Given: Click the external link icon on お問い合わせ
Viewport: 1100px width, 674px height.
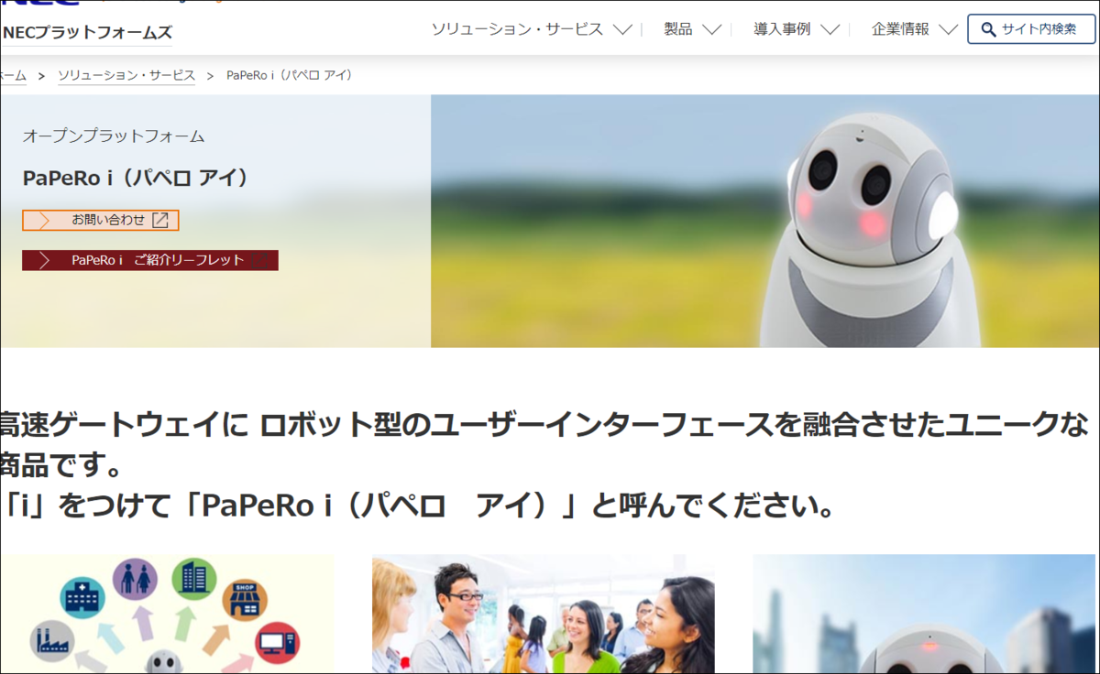Looking at the screenshot, I should pyautogui.click(x=159, y=220).
